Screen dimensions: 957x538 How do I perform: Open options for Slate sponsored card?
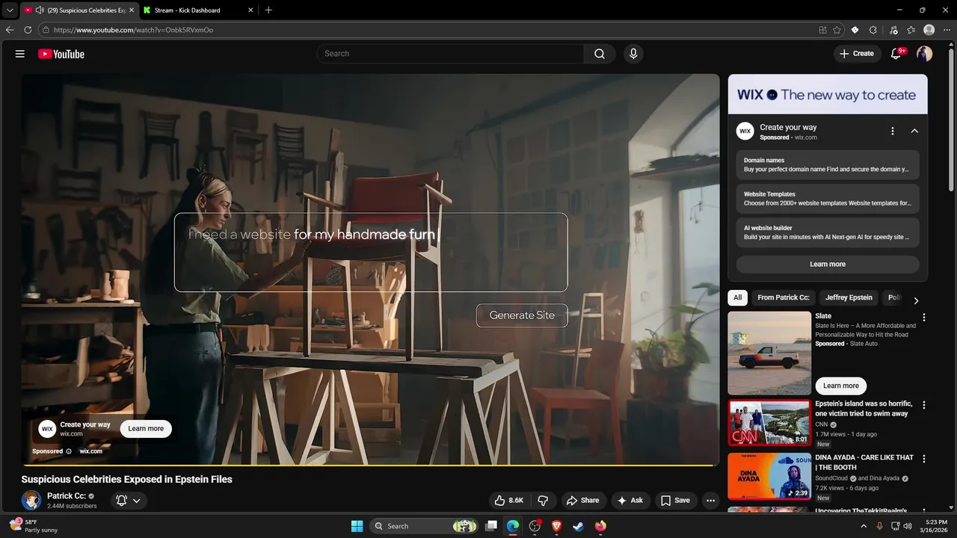[924, 318]
